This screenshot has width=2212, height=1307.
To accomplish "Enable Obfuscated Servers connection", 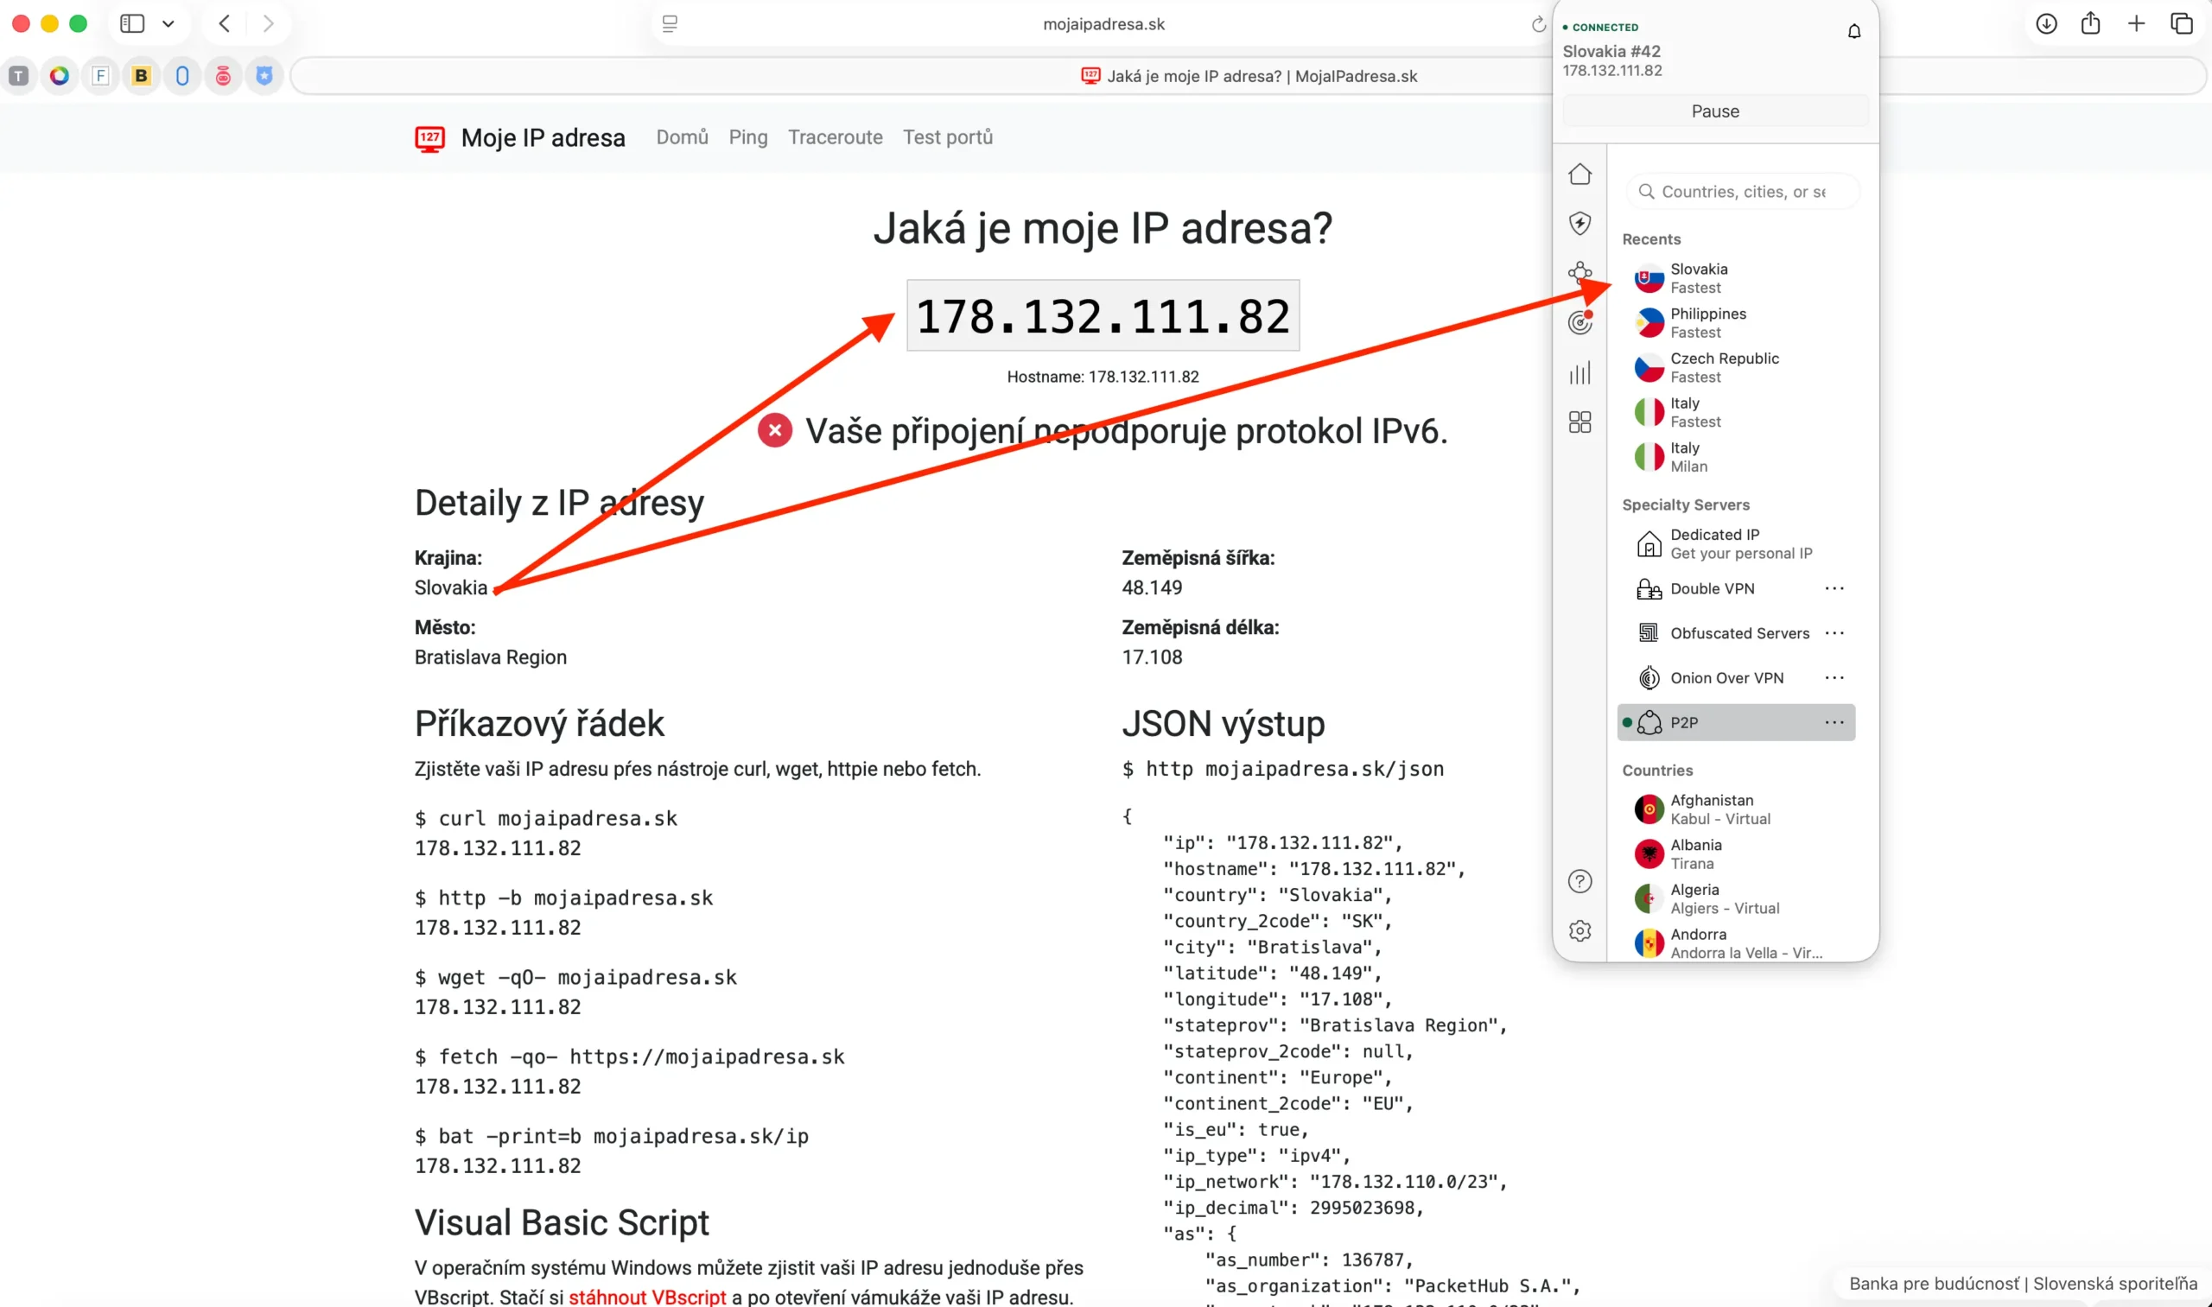I will 1740,632.
